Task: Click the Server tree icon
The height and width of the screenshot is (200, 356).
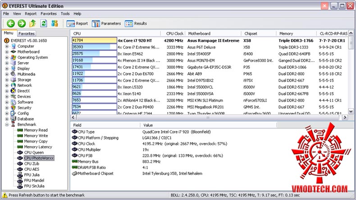Action: coord(14,63)
